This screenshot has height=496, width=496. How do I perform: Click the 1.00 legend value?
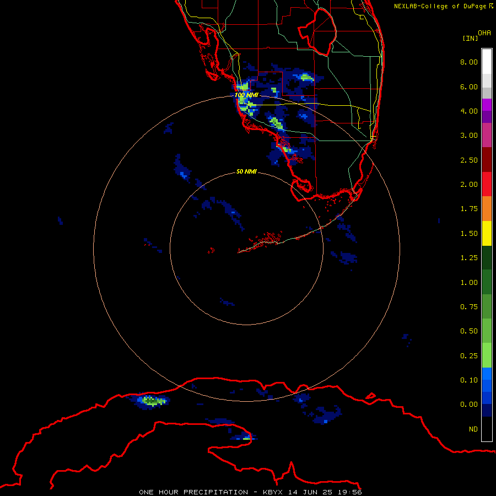[469, 283]
